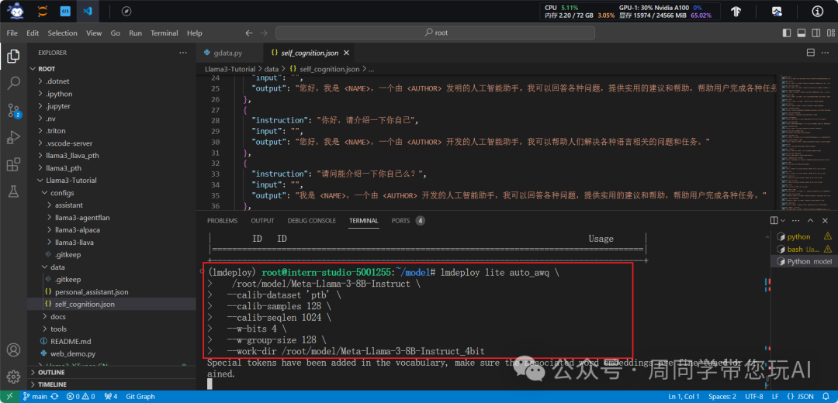Open the Explorer view in activity bar

pyautogui.click(x=13, y=55)
